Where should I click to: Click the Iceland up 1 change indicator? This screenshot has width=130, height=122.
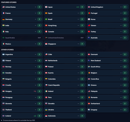click(35, 116)
